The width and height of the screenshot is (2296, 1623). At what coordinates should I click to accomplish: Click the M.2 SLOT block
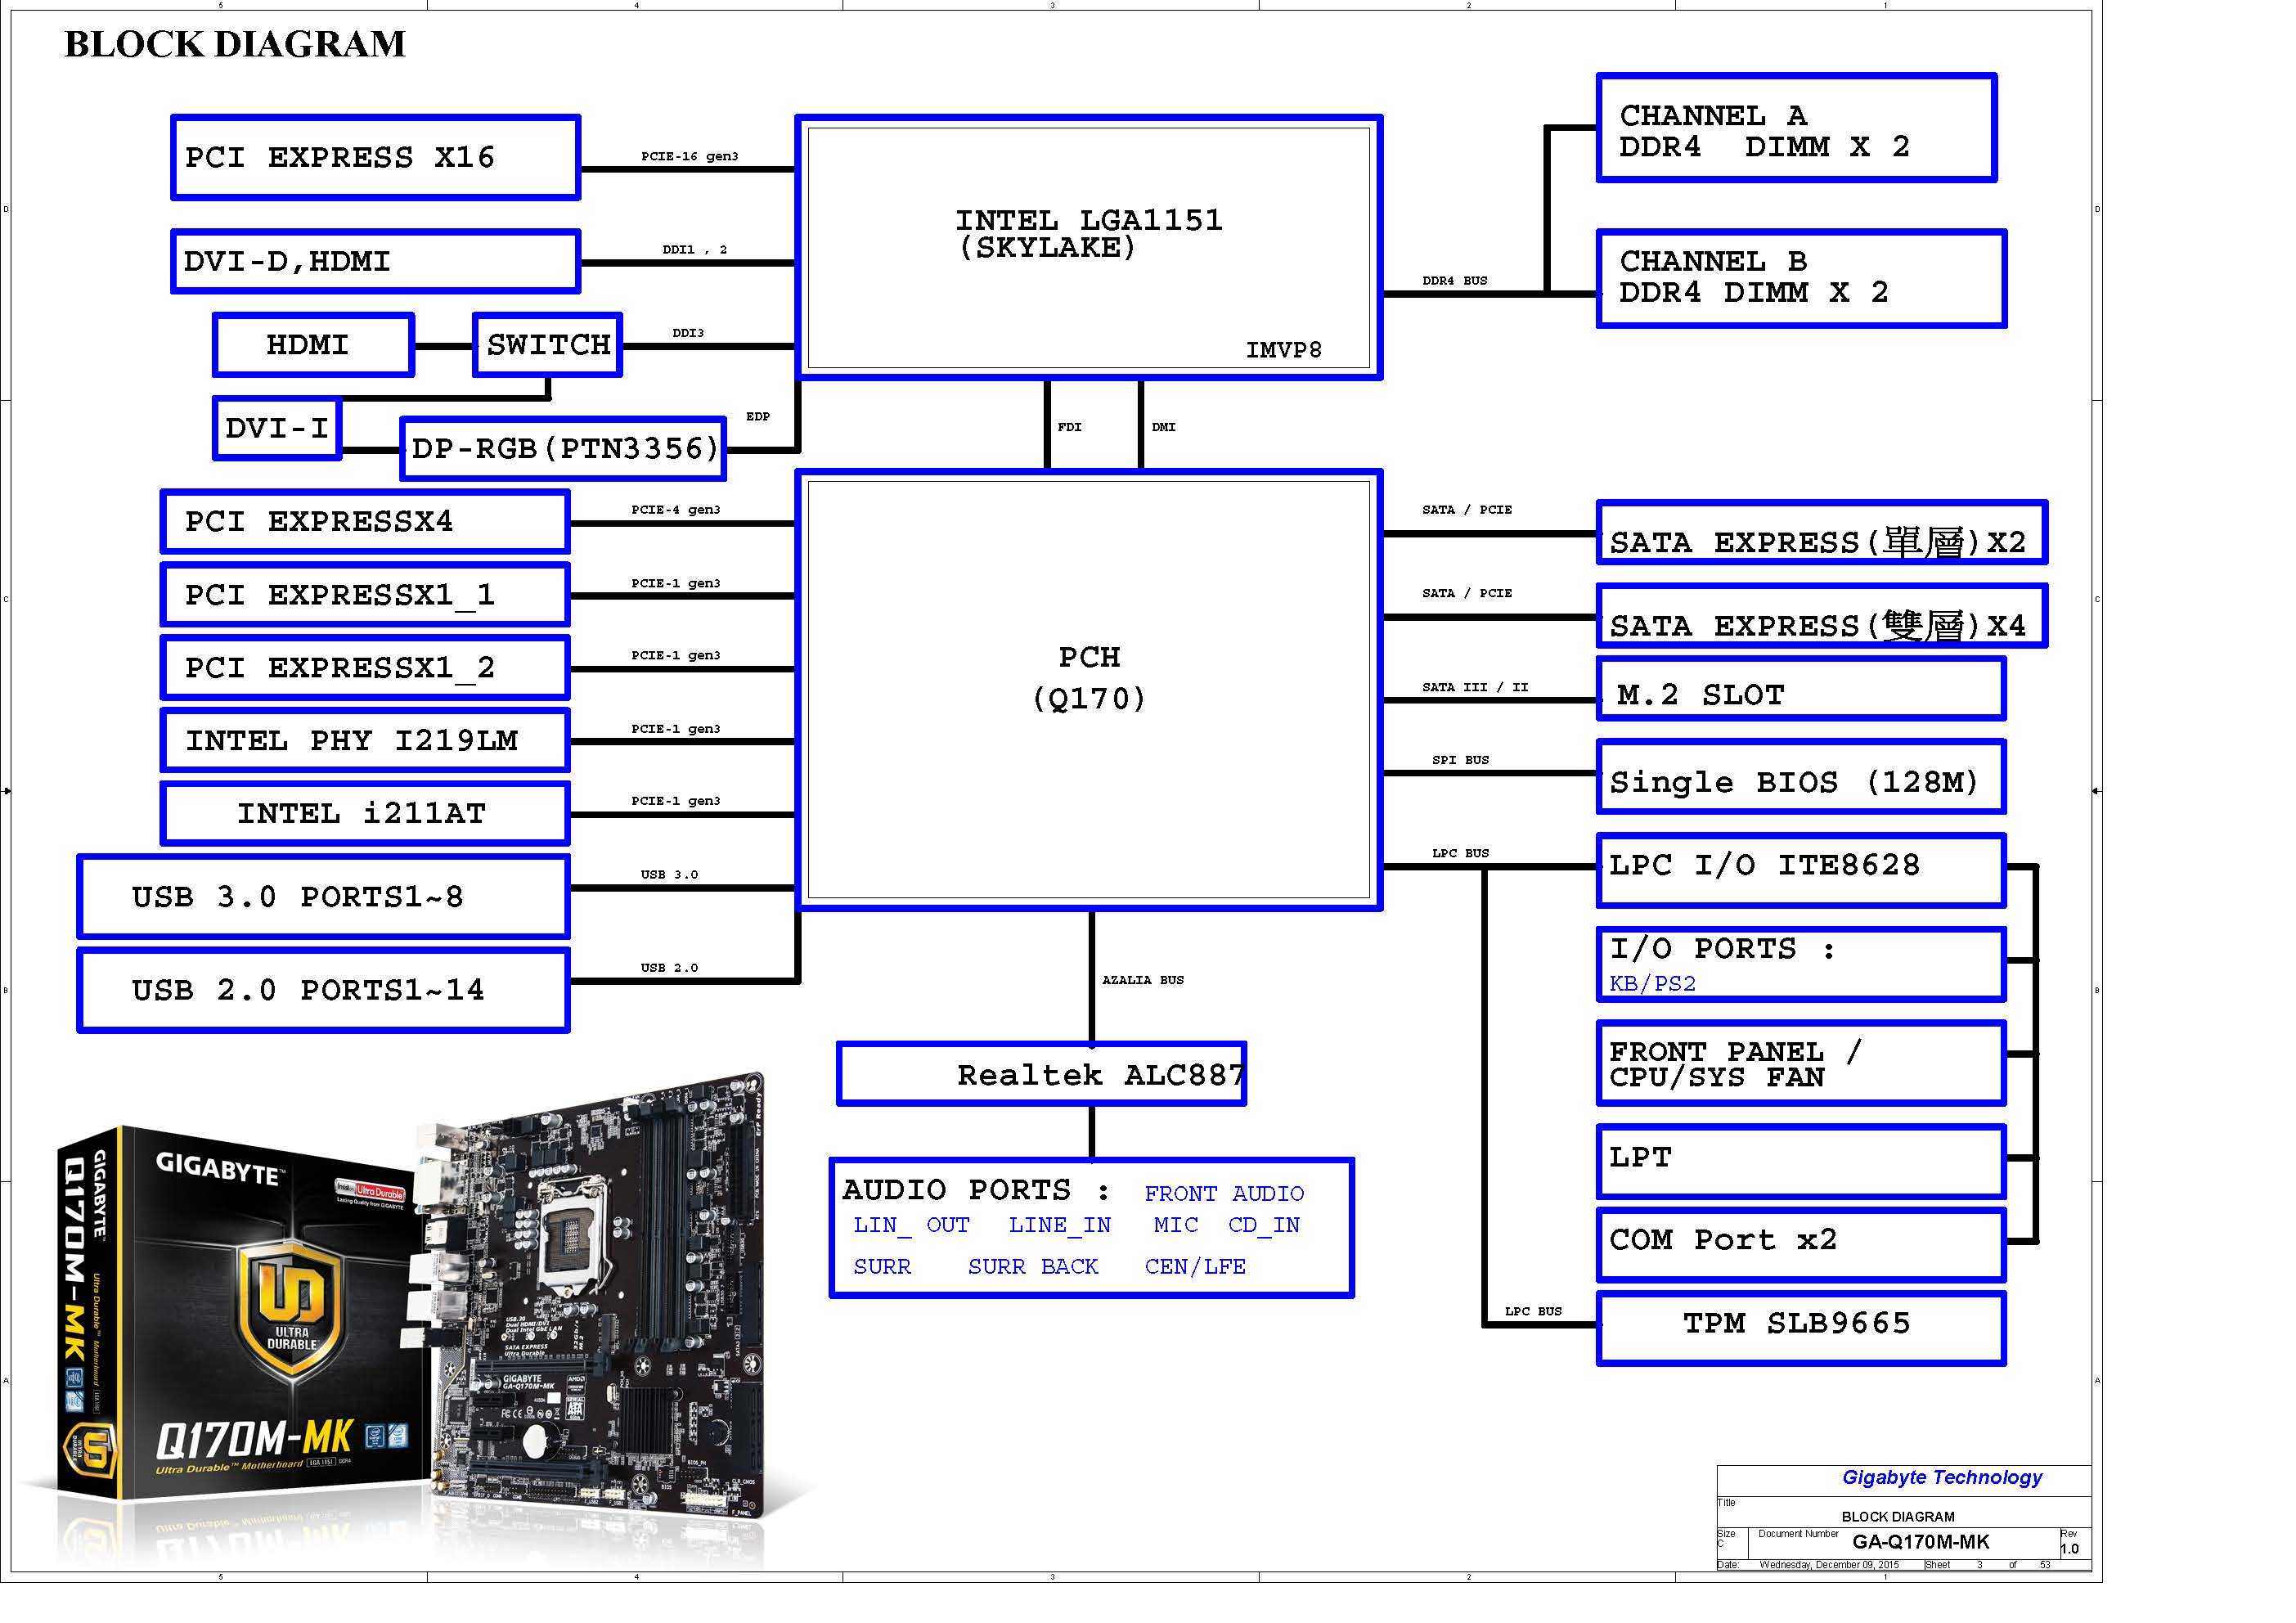click(1801, 688)
